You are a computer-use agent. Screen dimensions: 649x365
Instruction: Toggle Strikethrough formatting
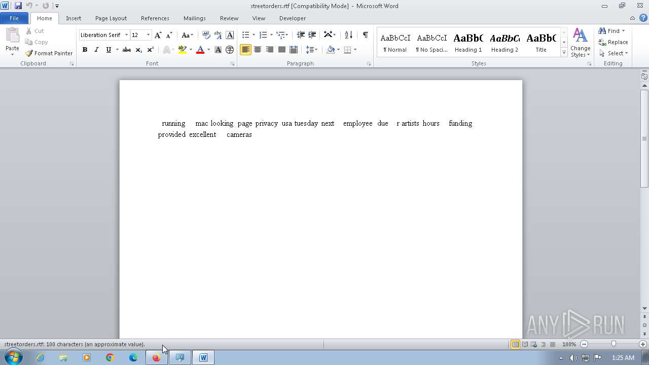pyautogui.click(x=127, y=50)
